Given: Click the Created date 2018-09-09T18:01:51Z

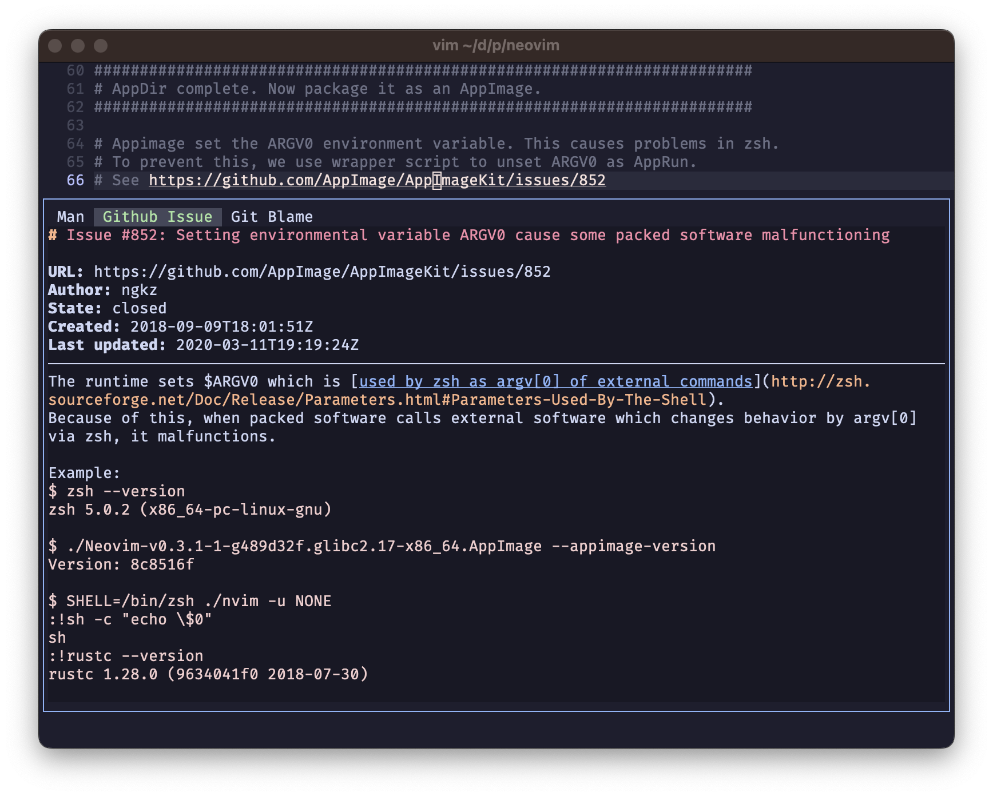Looking at the screenshot, I should [221, 327].
